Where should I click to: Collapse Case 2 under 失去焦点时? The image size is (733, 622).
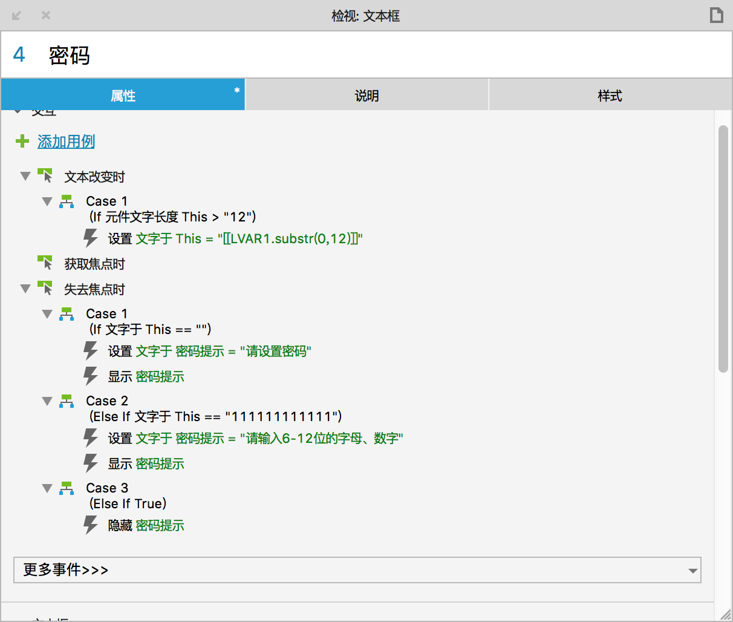point(47,401)
